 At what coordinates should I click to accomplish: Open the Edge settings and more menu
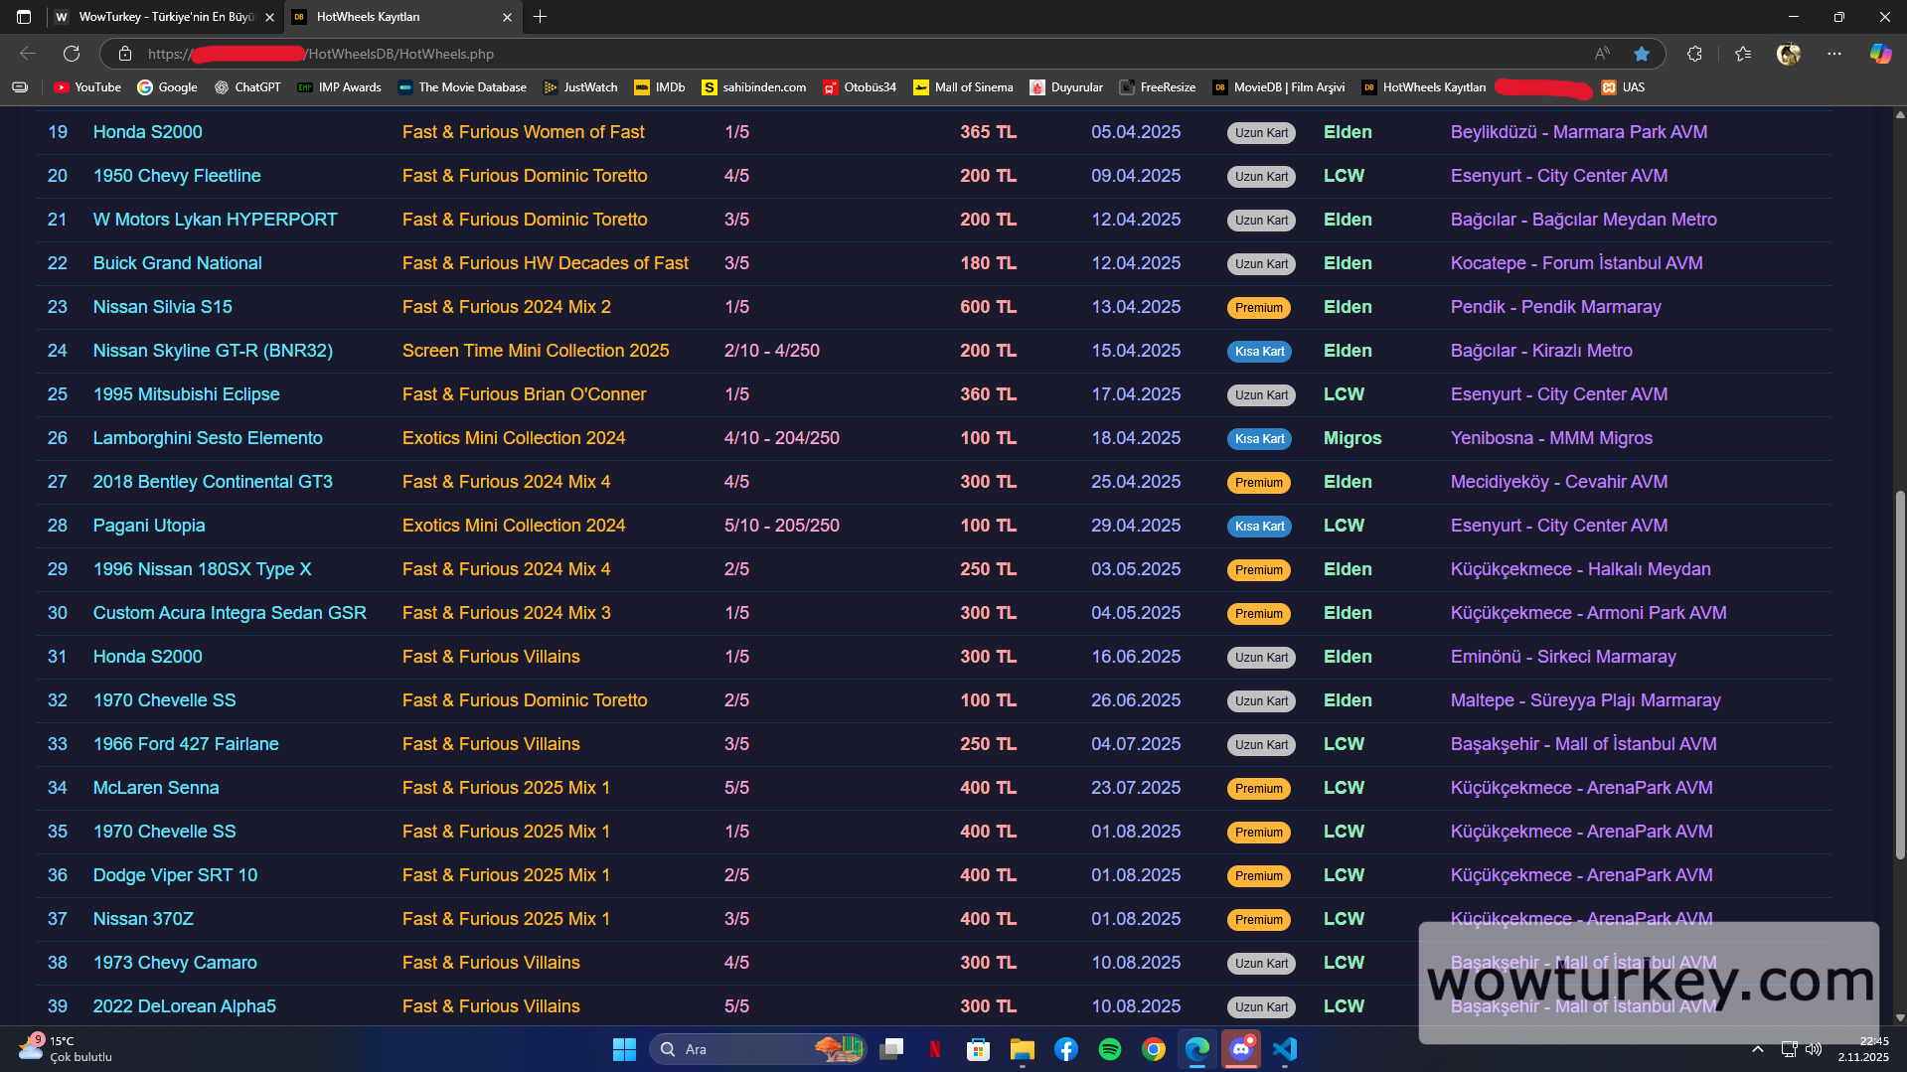pos(1833,54)
